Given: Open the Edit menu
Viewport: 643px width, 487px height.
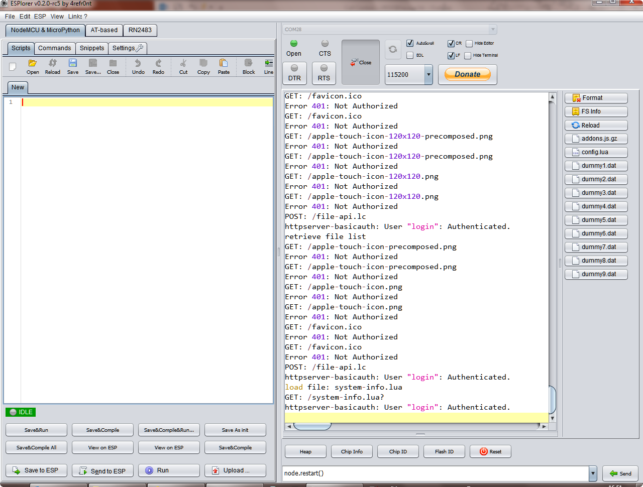Looking at the screenshot, I should tap(25, 17).
